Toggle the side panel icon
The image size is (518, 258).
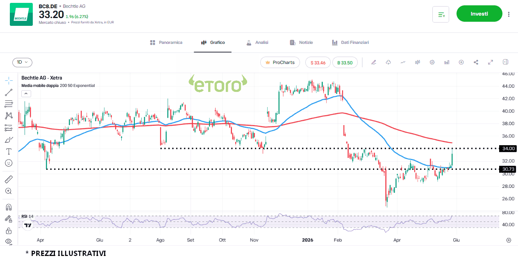(x=506, y=62)
